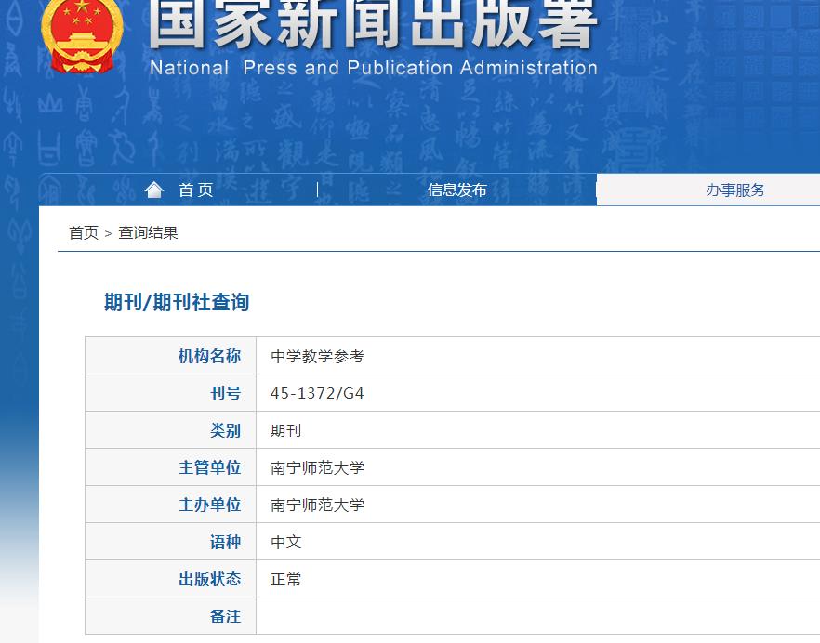The image size is (820, 643).
Task: Click the home house icon in navigation
Action: (153, 189)
